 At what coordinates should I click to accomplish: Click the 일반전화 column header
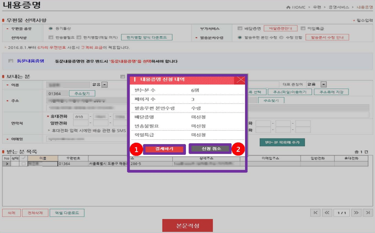[x=317, y=158]
